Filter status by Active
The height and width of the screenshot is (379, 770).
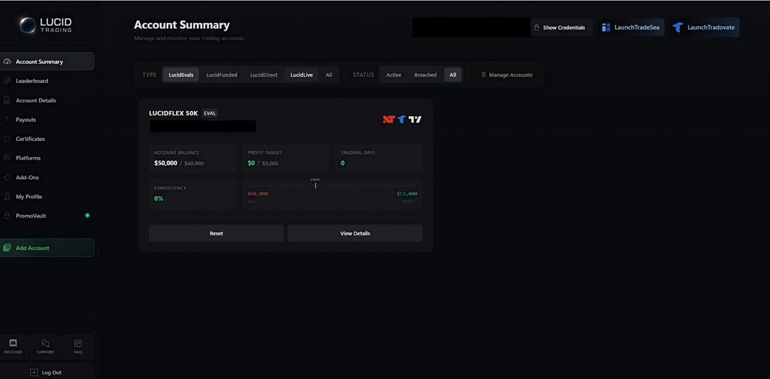tap(393, 75)
